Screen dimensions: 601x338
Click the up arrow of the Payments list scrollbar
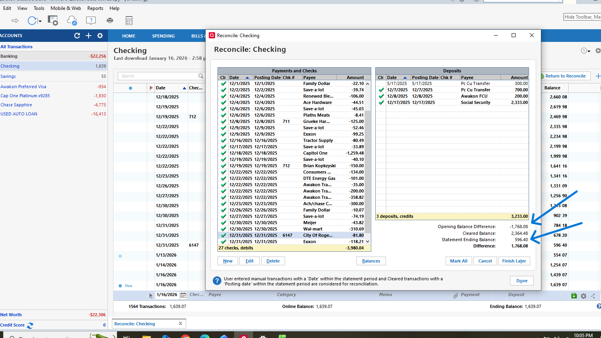click(x=367, y=84)
